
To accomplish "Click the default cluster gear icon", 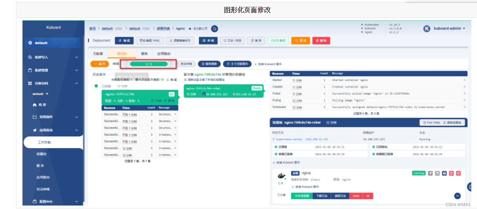I will pos(30,43).
